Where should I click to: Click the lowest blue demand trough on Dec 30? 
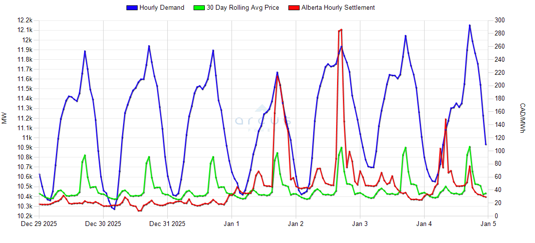point(114,209)
